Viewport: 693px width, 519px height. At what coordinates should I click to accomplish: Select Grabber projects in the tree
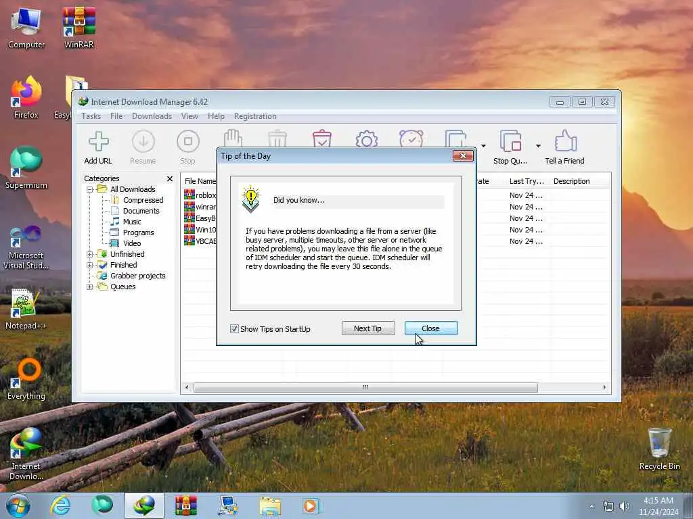[x=137, y=276]
